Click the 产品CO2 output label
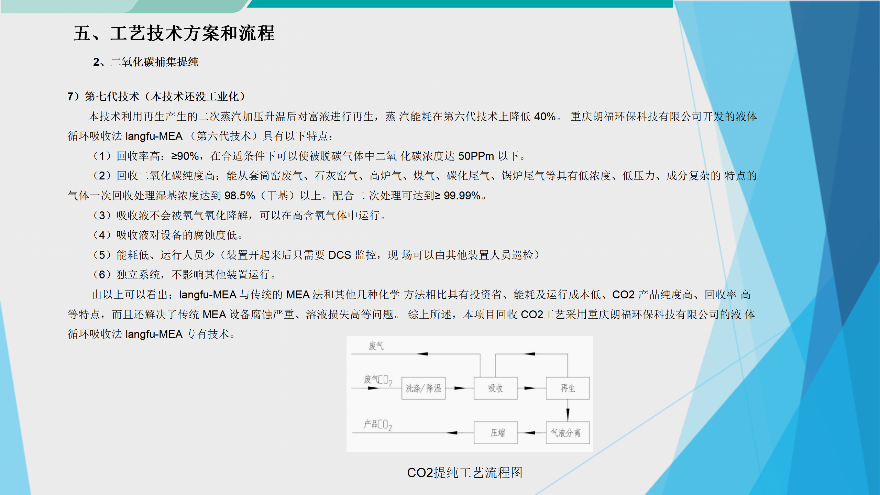This screenshot has width=880, height=495. [378, 425]
